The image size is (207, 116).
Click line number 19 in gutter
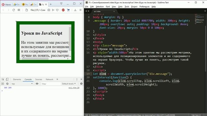(88, 74)
